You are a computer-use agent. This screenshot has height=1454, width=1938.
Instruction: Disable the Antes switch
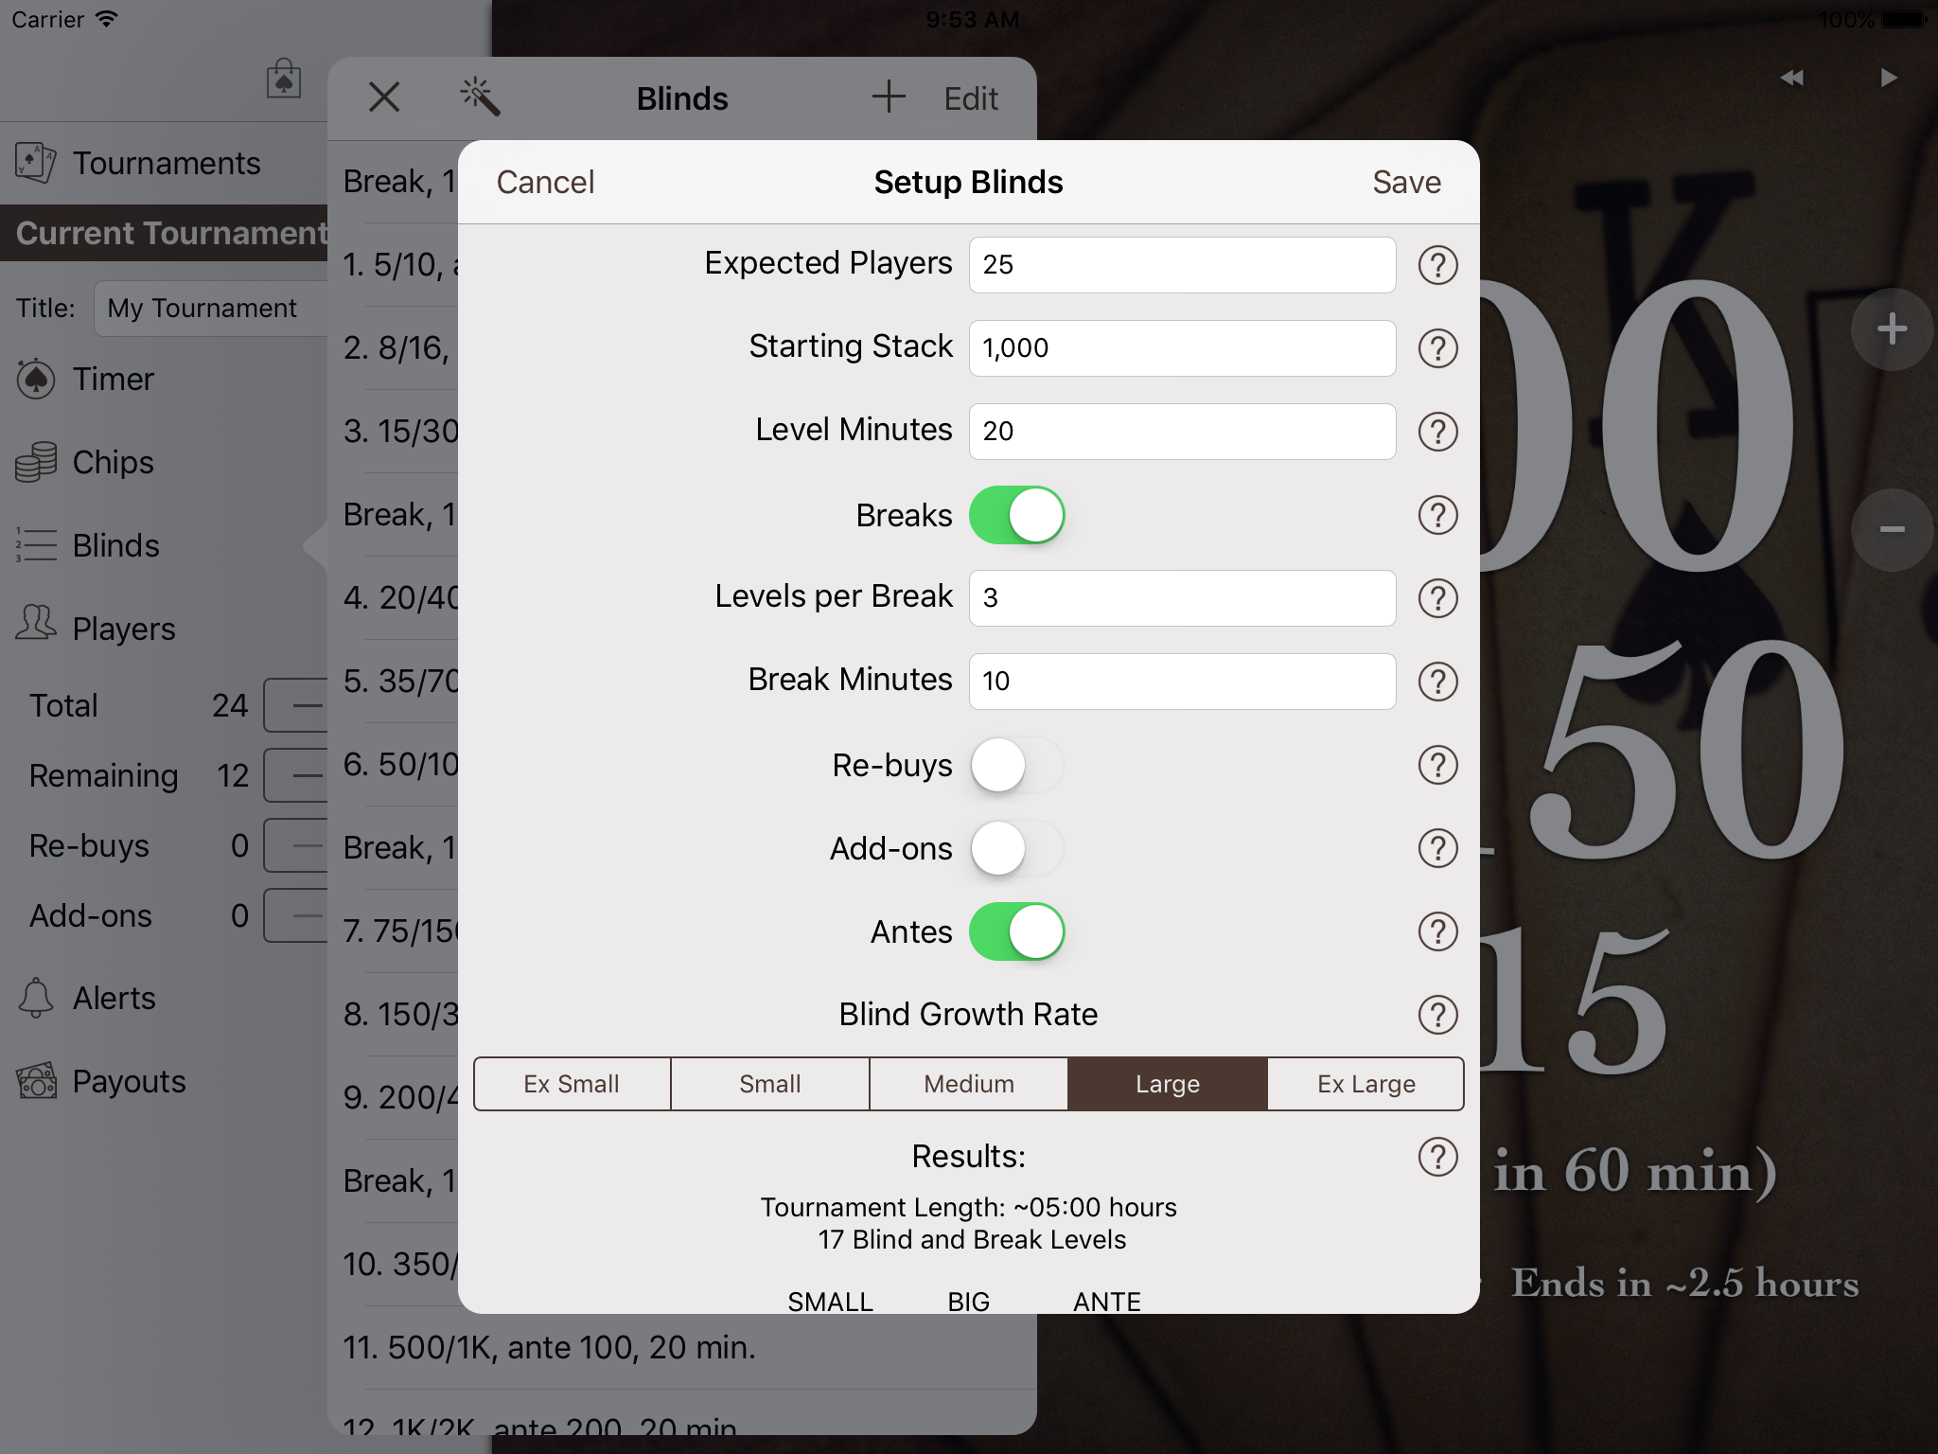pos(1017,931)
